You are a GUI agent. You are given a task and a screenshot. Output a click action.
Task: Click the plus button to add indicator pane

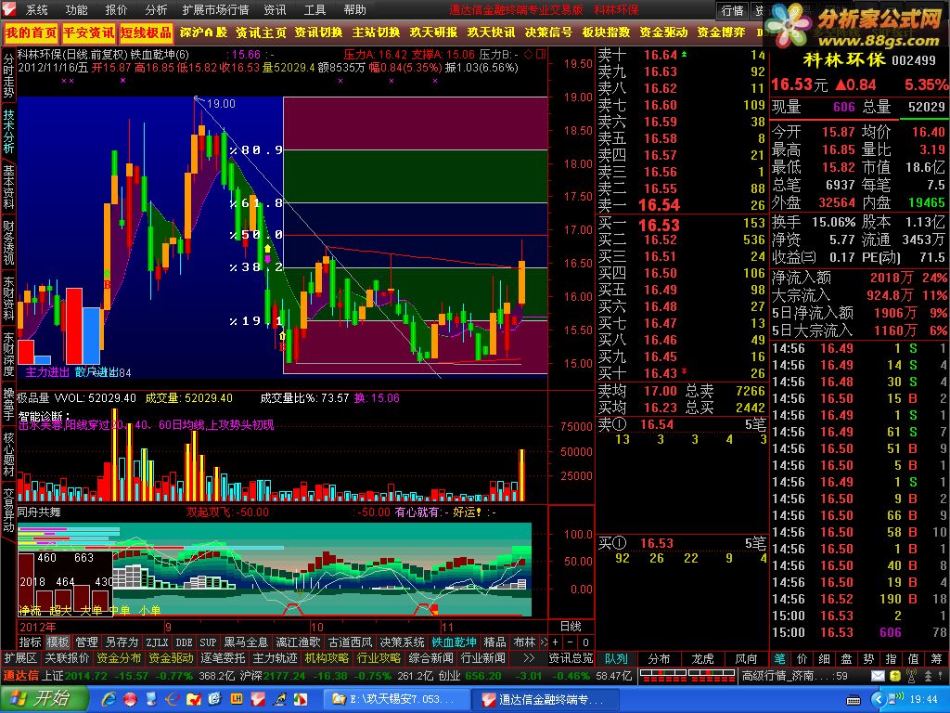556,642
